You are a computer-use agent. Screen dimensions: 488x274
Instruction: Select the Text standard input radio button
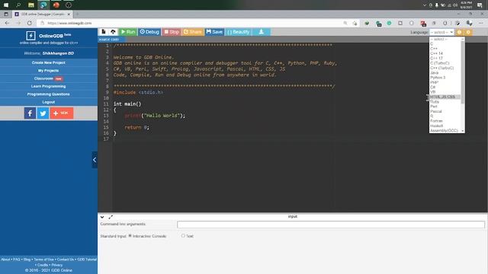pos(183,236)
